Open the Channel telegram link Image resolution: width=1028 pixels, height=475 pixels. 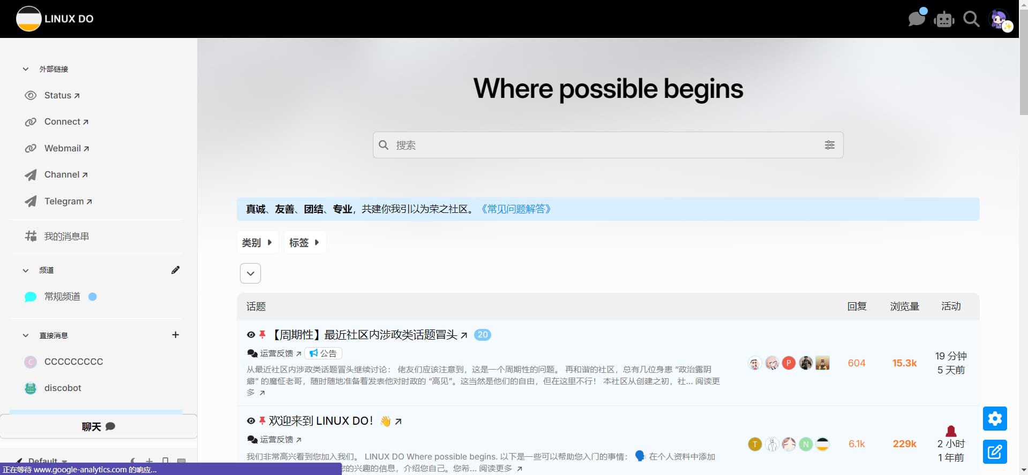[65, 174]
